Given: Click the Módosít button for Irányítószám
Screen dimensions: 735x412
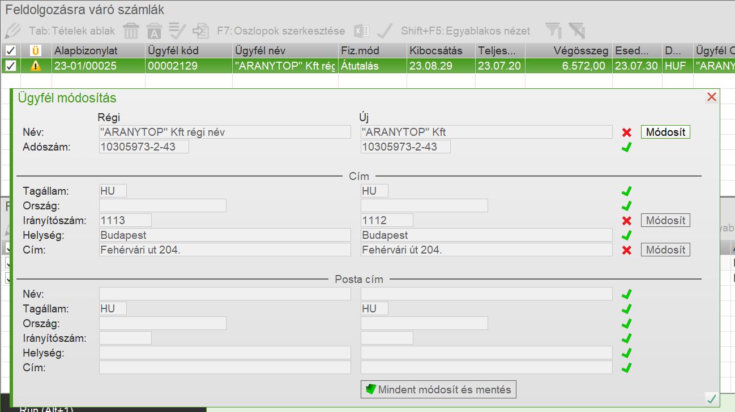Looking at the screenshot, I should (x=665, y=220).
